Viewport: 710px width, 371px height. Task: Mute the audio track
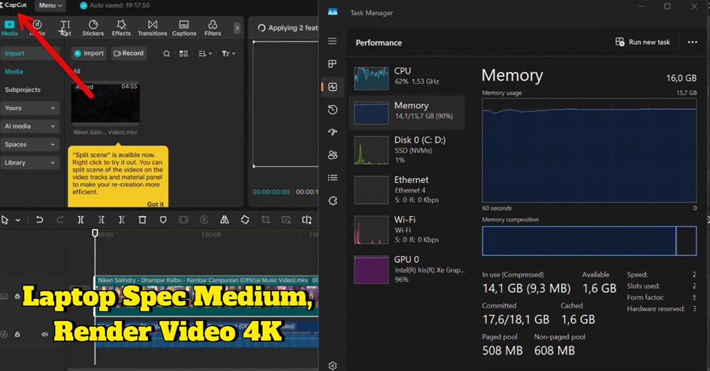coord(44,334)
